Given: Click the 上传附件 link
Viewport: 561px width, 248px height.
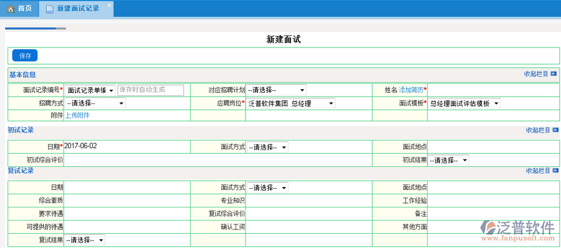Looking at the screenshot, I should [x=77, y=115].
